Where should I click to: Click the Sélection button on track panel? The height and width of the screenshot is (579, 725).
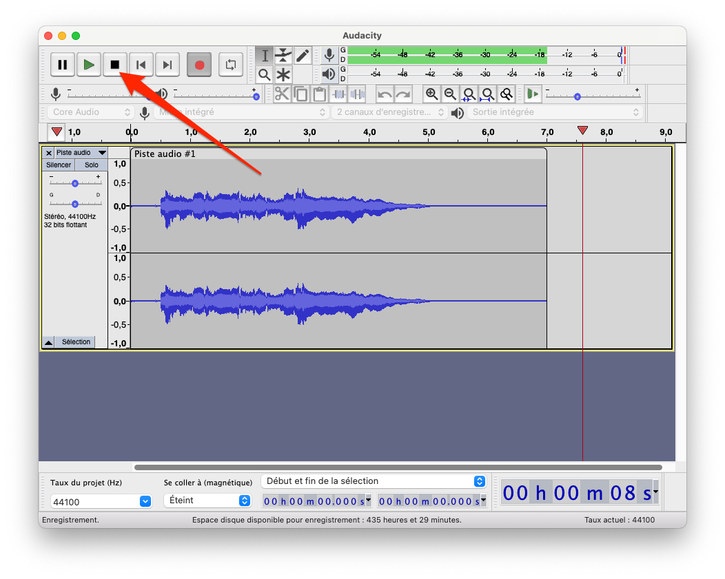[x=75, y=342]
